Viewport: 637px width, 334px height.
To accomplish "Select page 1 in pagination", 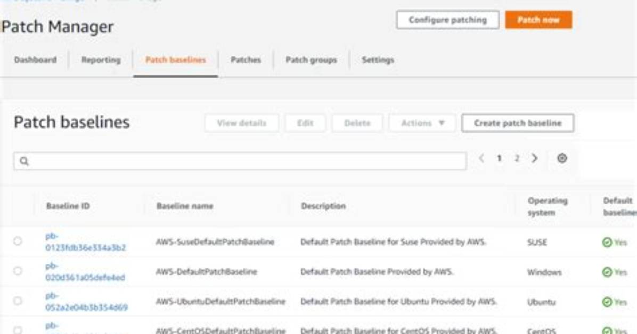I will pos(499,158).
